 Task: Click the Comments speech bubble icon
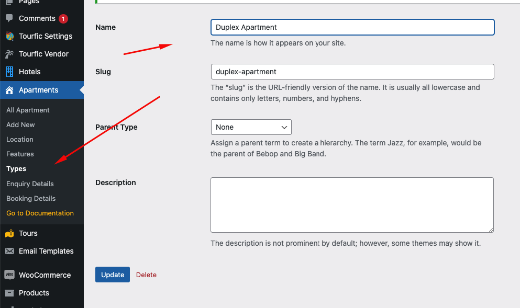9,18
